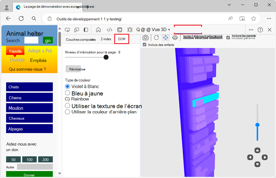
Task: Click the green go button
Action: coord(48,40)
